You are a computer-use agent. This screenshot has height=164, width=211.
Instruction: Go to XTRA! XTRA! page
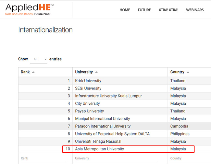click(x=168, y=10)
